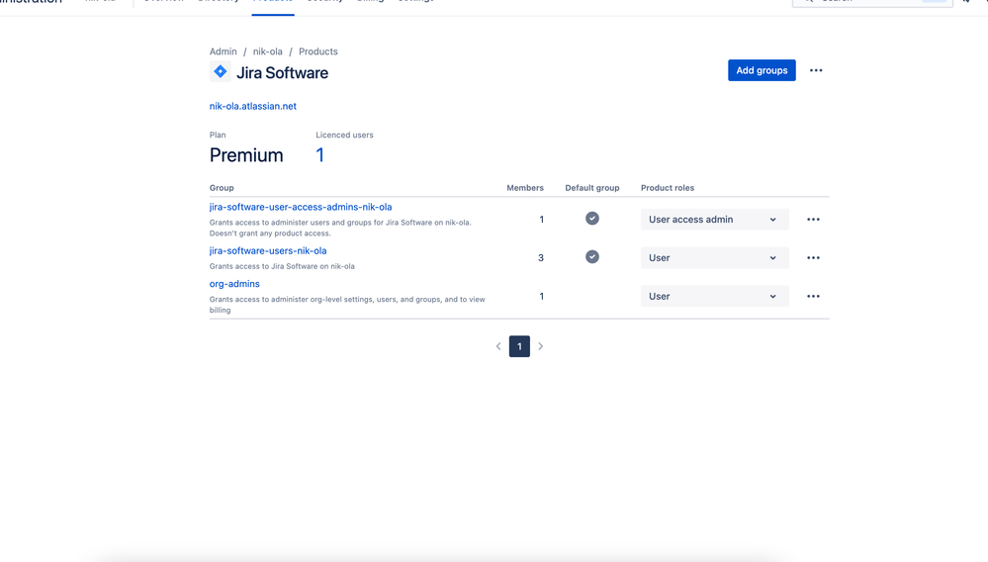
Task: Go to Admin in the breadcrumb
Action: coord(224,51)
